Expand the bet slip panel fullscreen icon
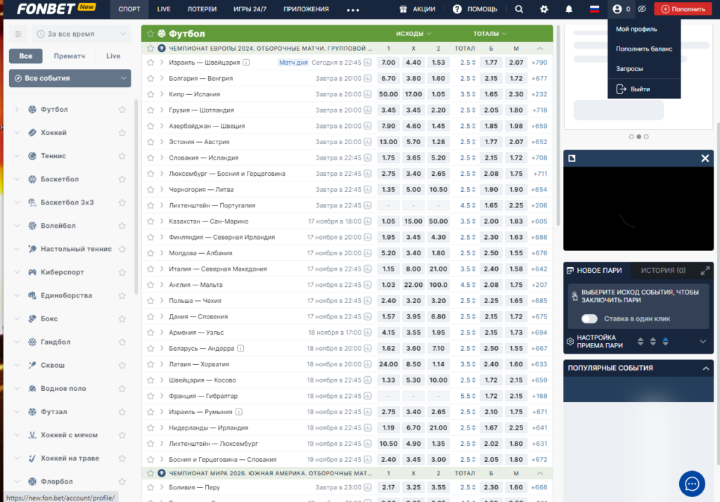The height and width of the screenshot is (502, 720). click(705, 271)
